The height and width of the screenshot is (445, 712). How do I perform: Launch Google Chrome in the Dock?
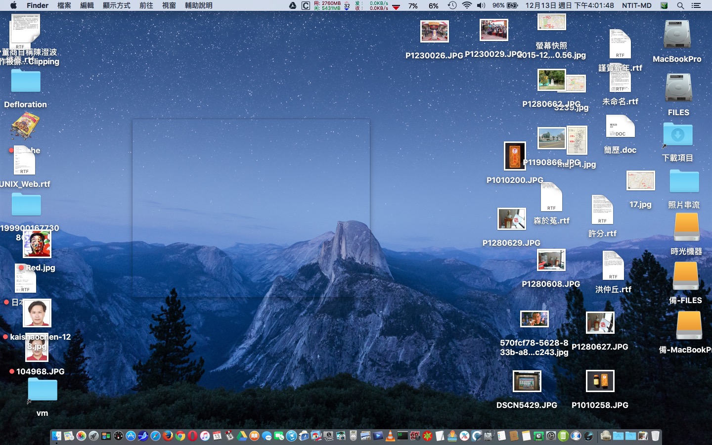coord(180,436)
